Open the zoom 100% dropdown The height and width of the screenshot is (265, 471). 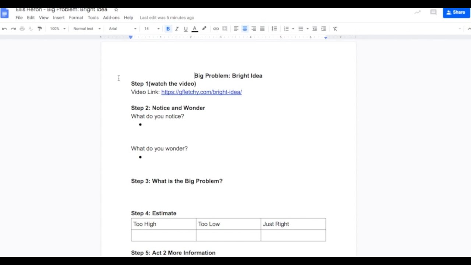click(58, 29)
